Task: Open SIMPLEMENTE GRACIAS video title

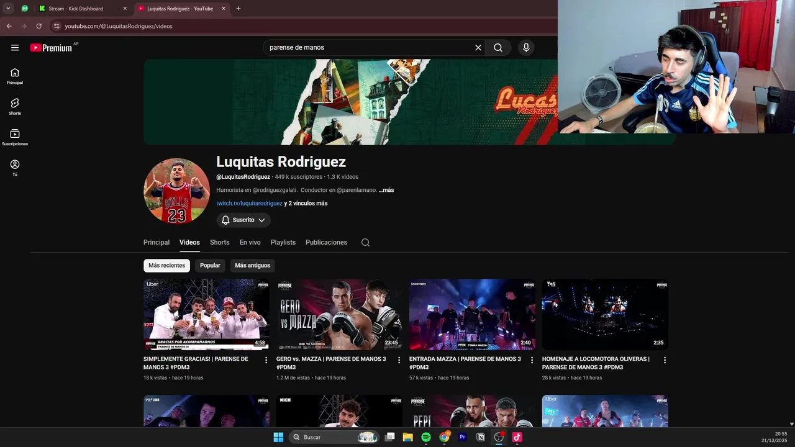Action: point(196,363)
